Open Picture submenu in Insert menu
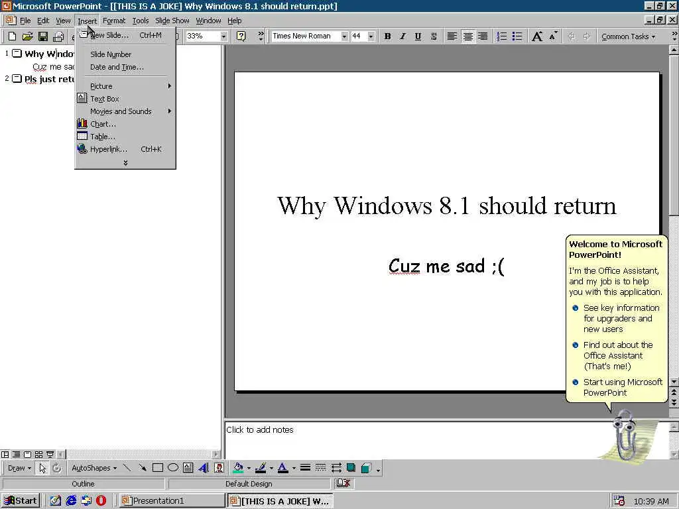The height and width of the screenshot is (509, 679). pos(125,86)
